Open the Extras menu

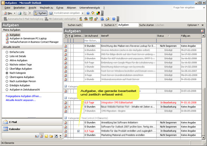pyautogui.click(x=60, y=7)
